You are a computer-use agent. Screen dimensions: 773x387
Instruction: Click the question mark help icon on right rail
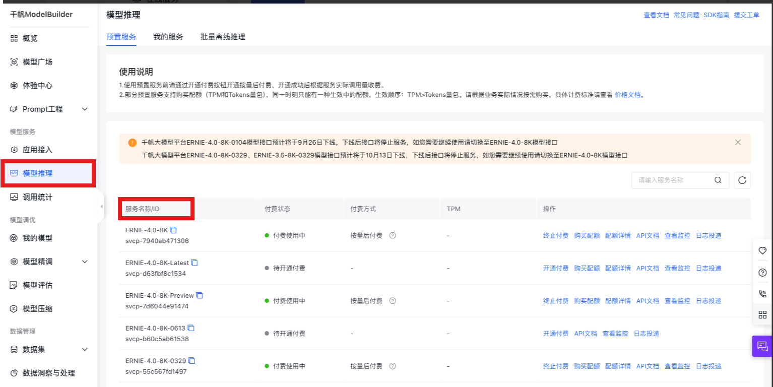pos(762,273)
